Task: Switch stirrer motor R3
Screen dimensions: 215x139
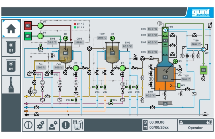Action: pos(175,61)
